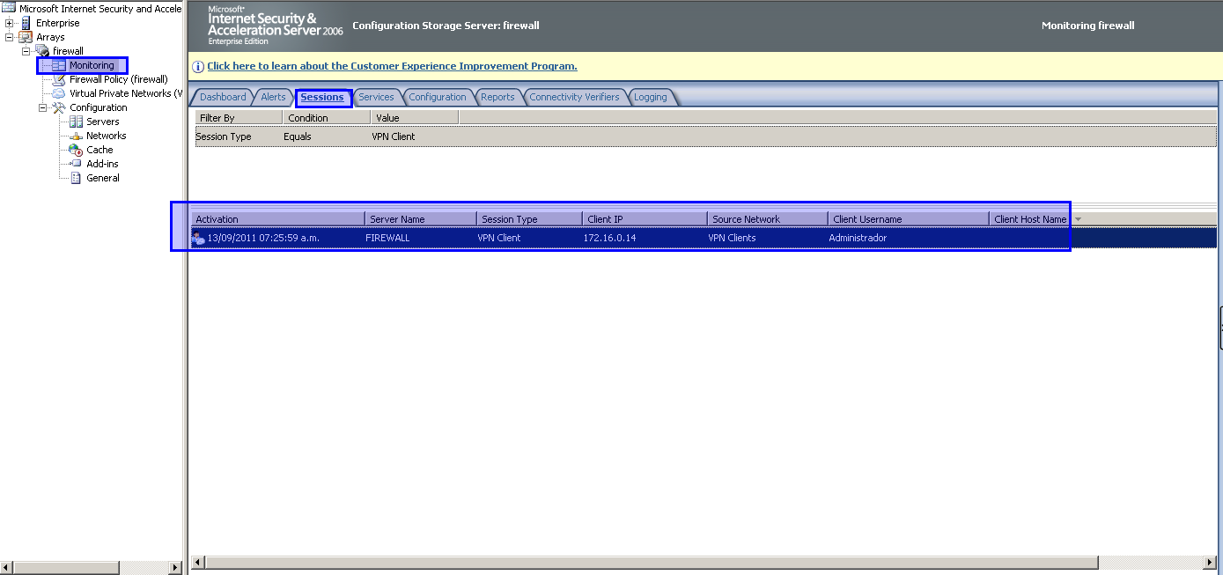
Task: Open the Services tab
Action: (376, 97)
